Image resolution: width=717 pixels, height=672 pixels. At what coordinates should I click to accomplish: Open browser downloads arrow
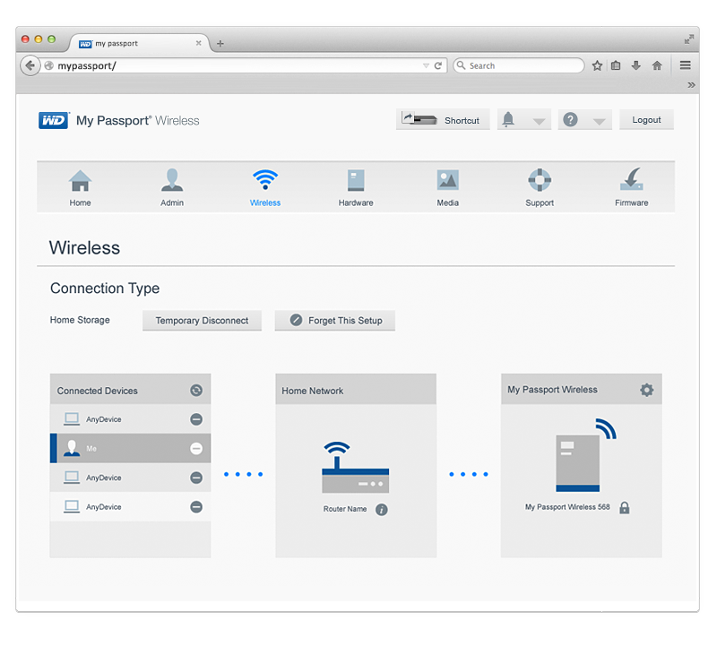tap(636, 65)
